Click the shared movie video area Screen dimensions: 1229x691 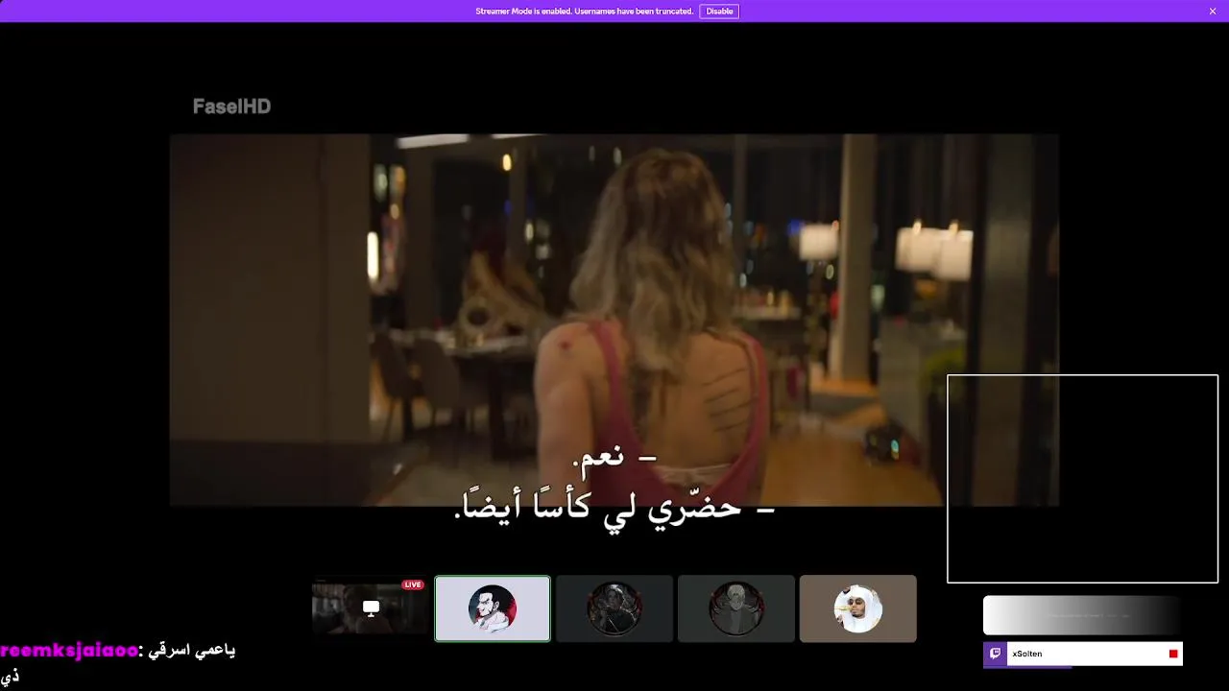click(614, 320)
